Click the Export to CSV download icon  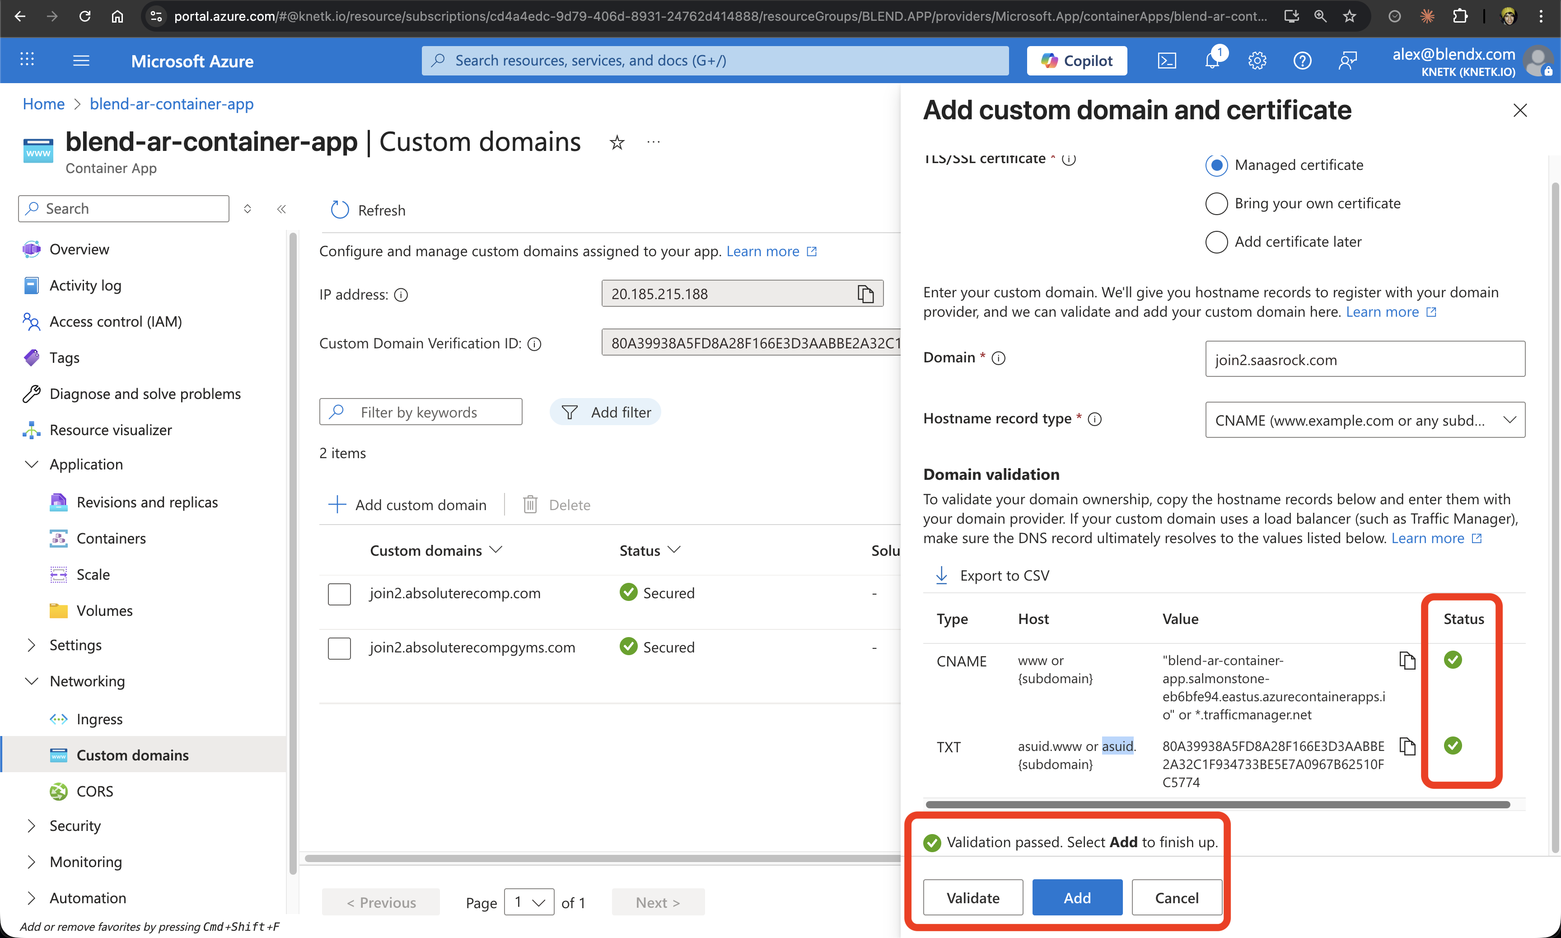(x=941, y=575)
